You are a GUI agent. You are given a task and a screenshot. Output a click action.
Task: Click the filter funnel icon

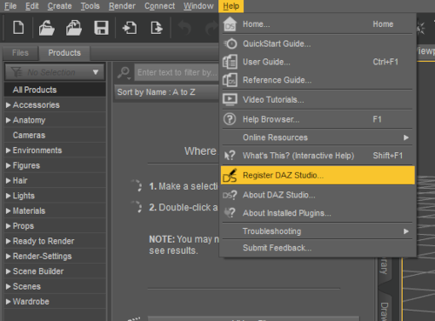pos(17,72)
